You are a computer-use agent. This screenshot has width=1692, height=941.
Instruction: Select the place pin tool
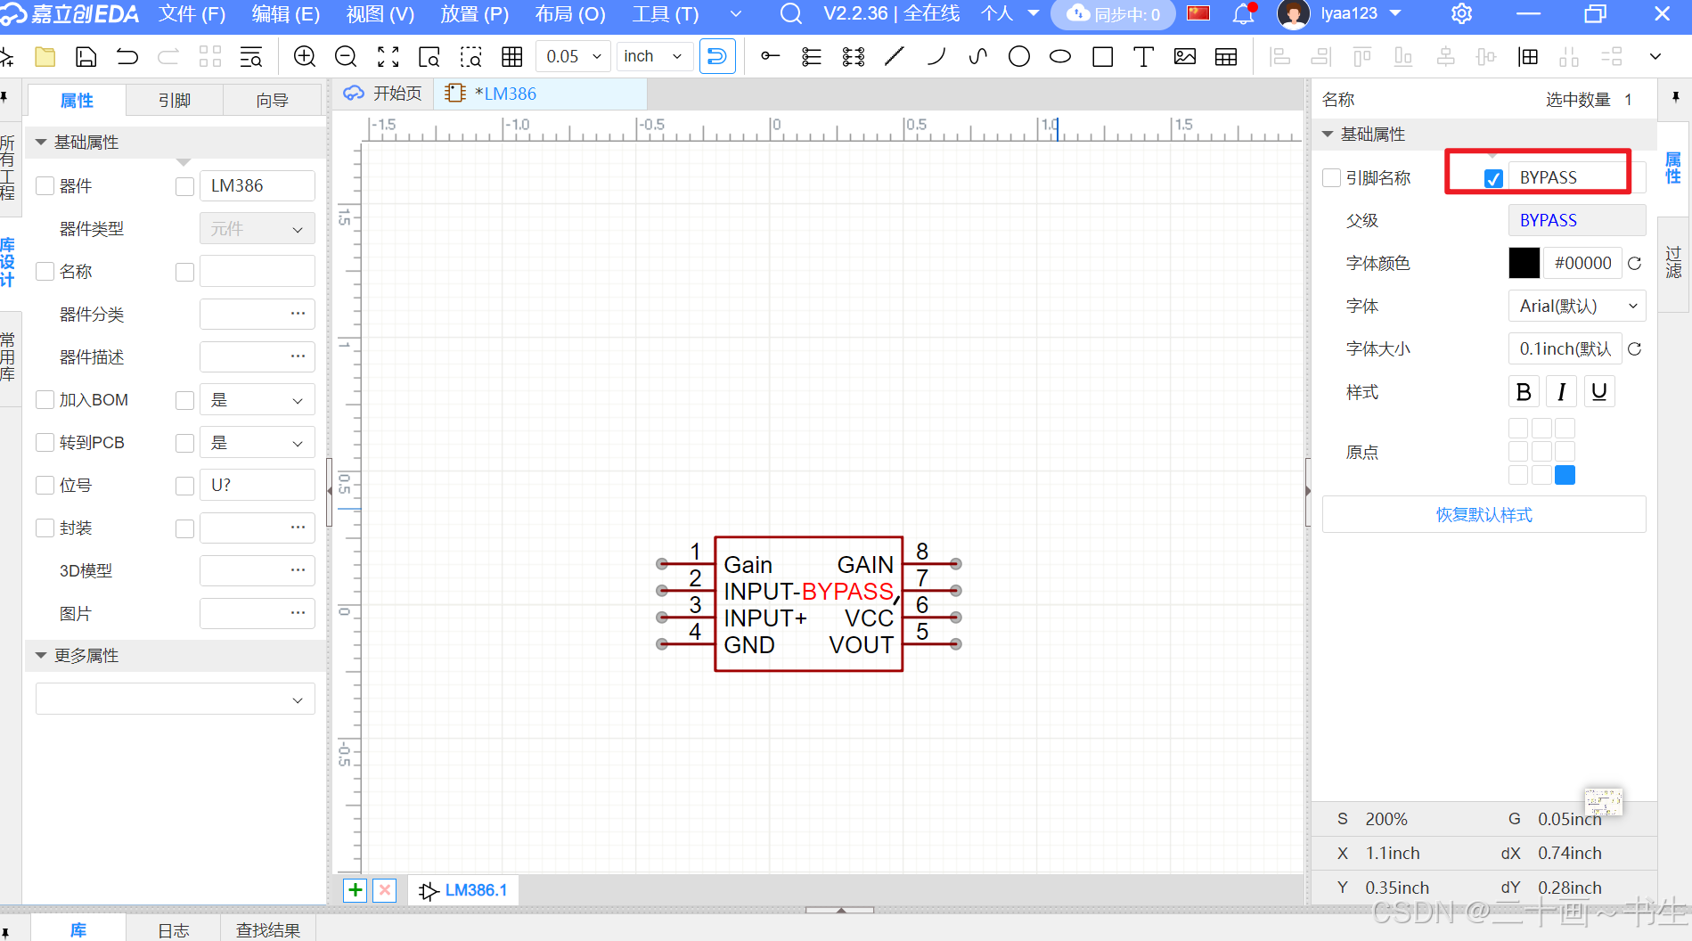pyautogui.click(x=771, y=57)
